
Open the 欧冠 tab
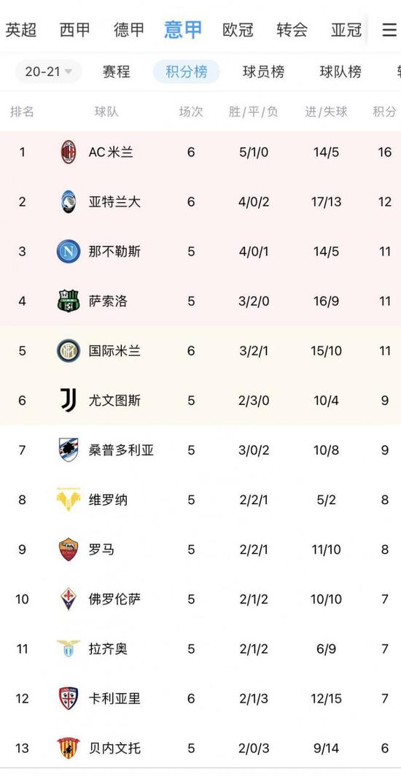click(238, 30)
